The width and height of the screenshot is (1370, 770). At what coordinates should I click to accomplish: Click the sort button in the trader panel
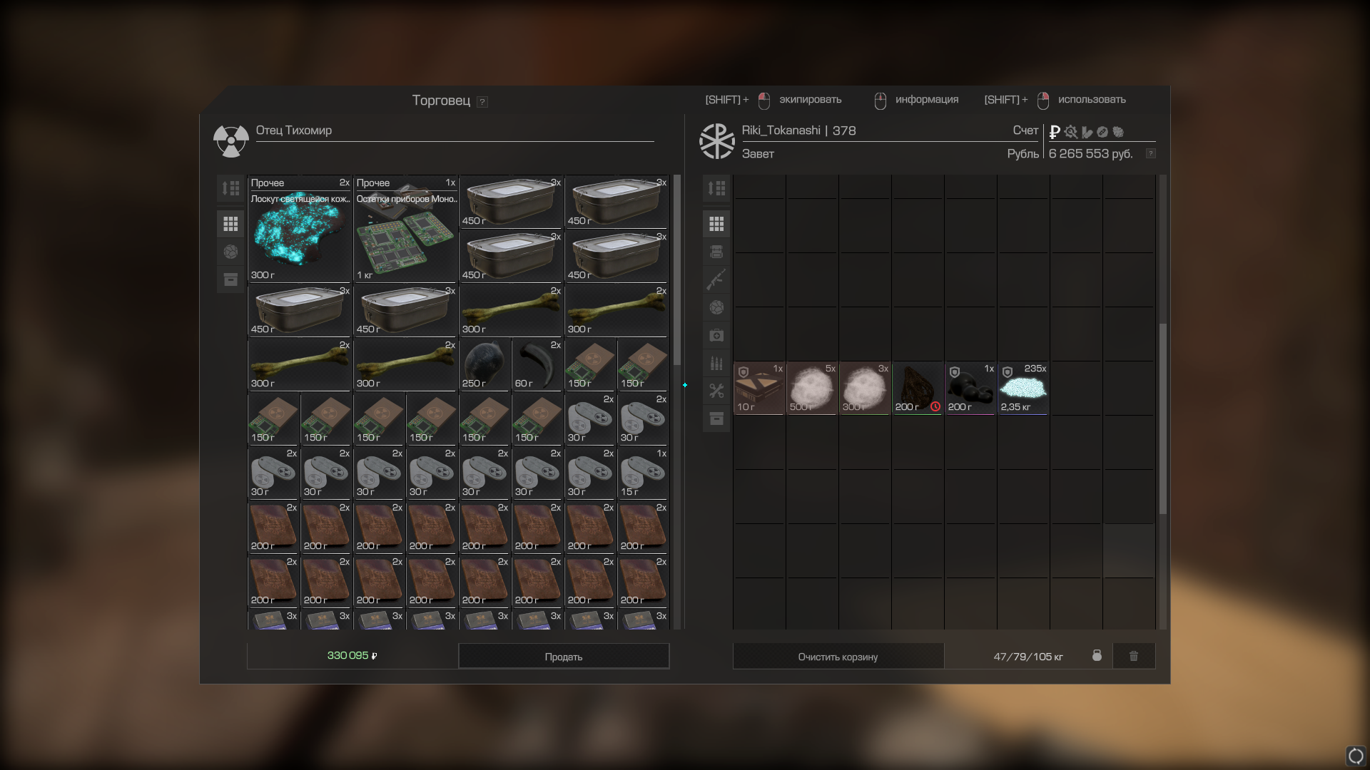click(230, 188)
